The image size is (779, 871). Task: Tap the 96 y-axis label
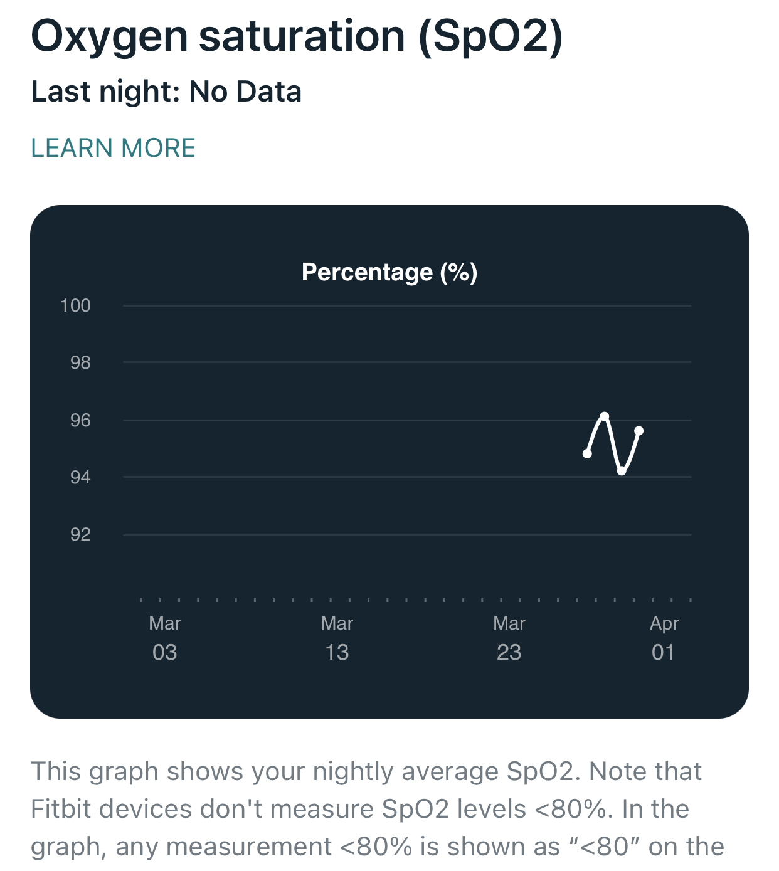(x=80, y=420)
